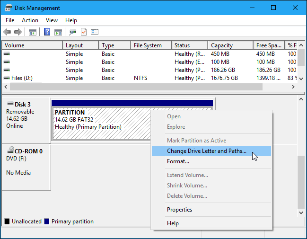The height and width of the screenshot is (239, 307).
Task: Sort volumes by the Capacity column header
Action: [222, 45]
